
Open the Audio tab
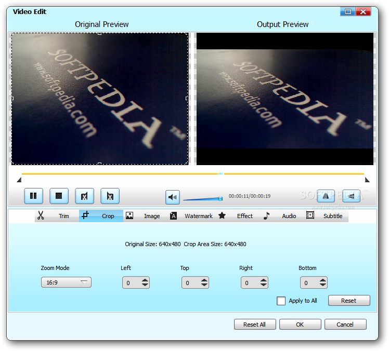point(289,216)
